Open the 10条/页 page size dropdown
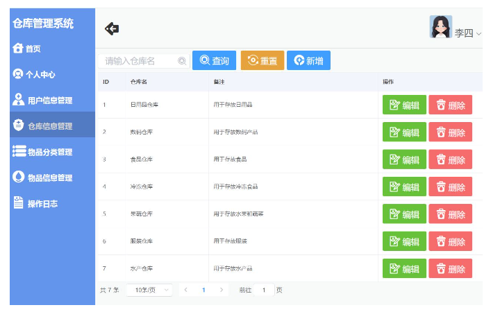Viewport: 500px width, 312px height. tap(149, 290)
